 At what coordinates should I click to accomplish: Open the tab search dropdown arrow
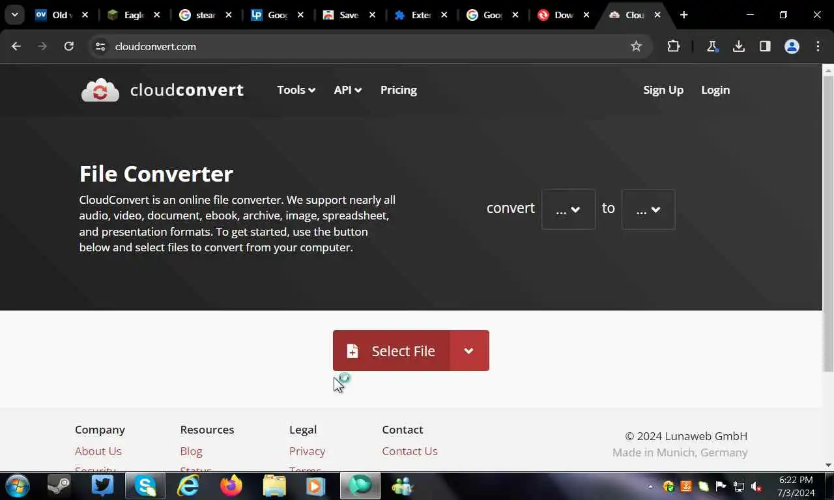point(14,15)
